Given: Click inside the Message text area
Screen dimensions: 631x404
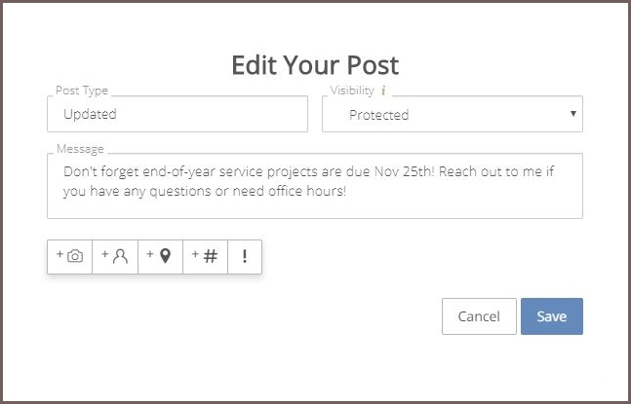Looking at the screenshot, I should [x=315, y=186].
